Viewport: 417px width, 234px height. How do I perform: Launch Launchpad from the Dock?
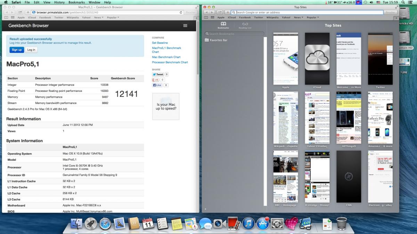pyautogui.click(x=91, y=224)
